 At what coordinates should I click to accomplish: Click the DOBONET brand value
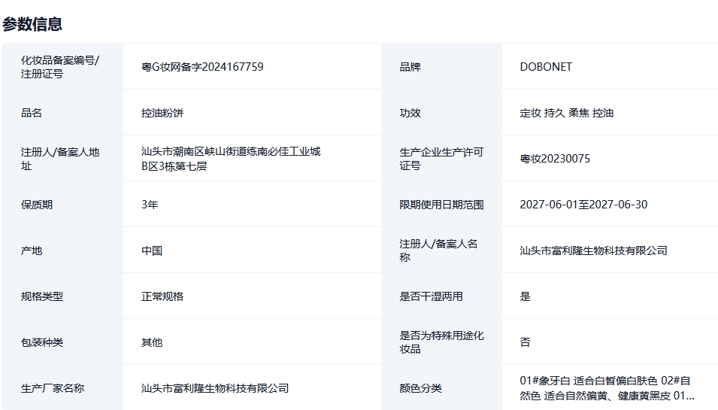tap(546, 67)
